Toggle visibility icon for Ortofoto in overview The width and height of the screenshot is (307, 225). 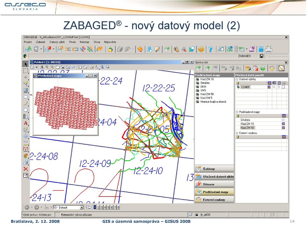pos(283,120)
